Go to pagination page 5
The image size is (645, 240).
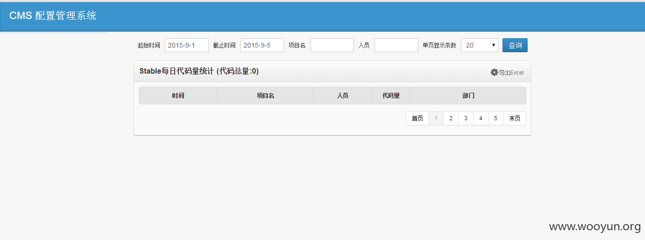[496, 118]
